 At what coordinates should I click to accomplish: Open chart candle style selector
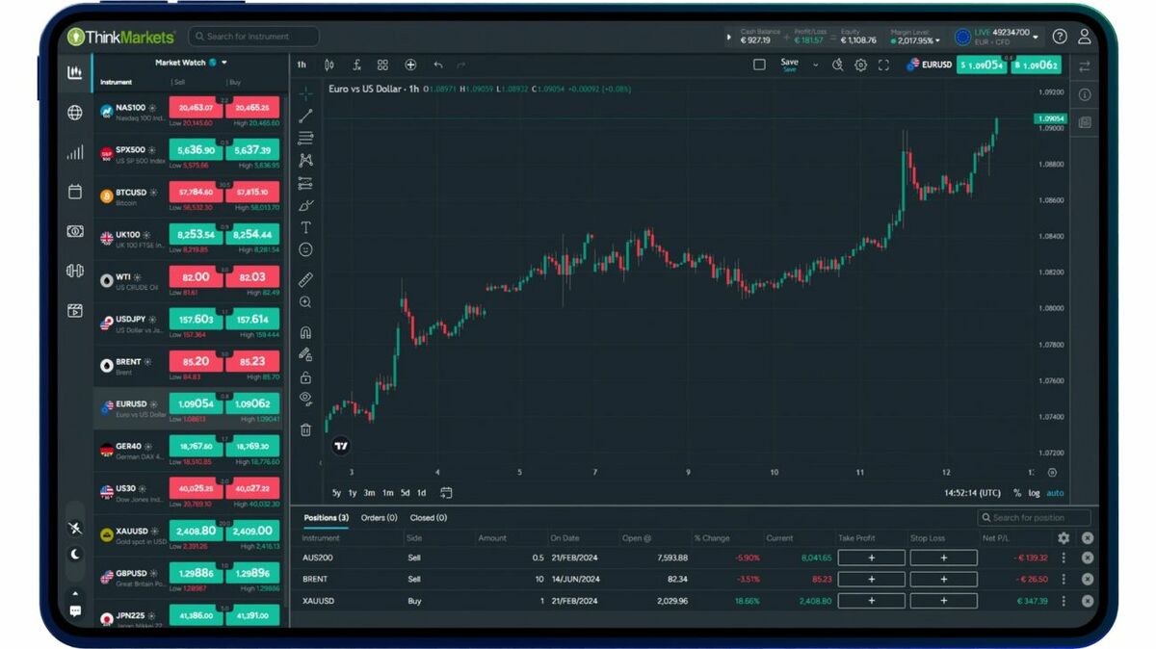click(329, 65)
